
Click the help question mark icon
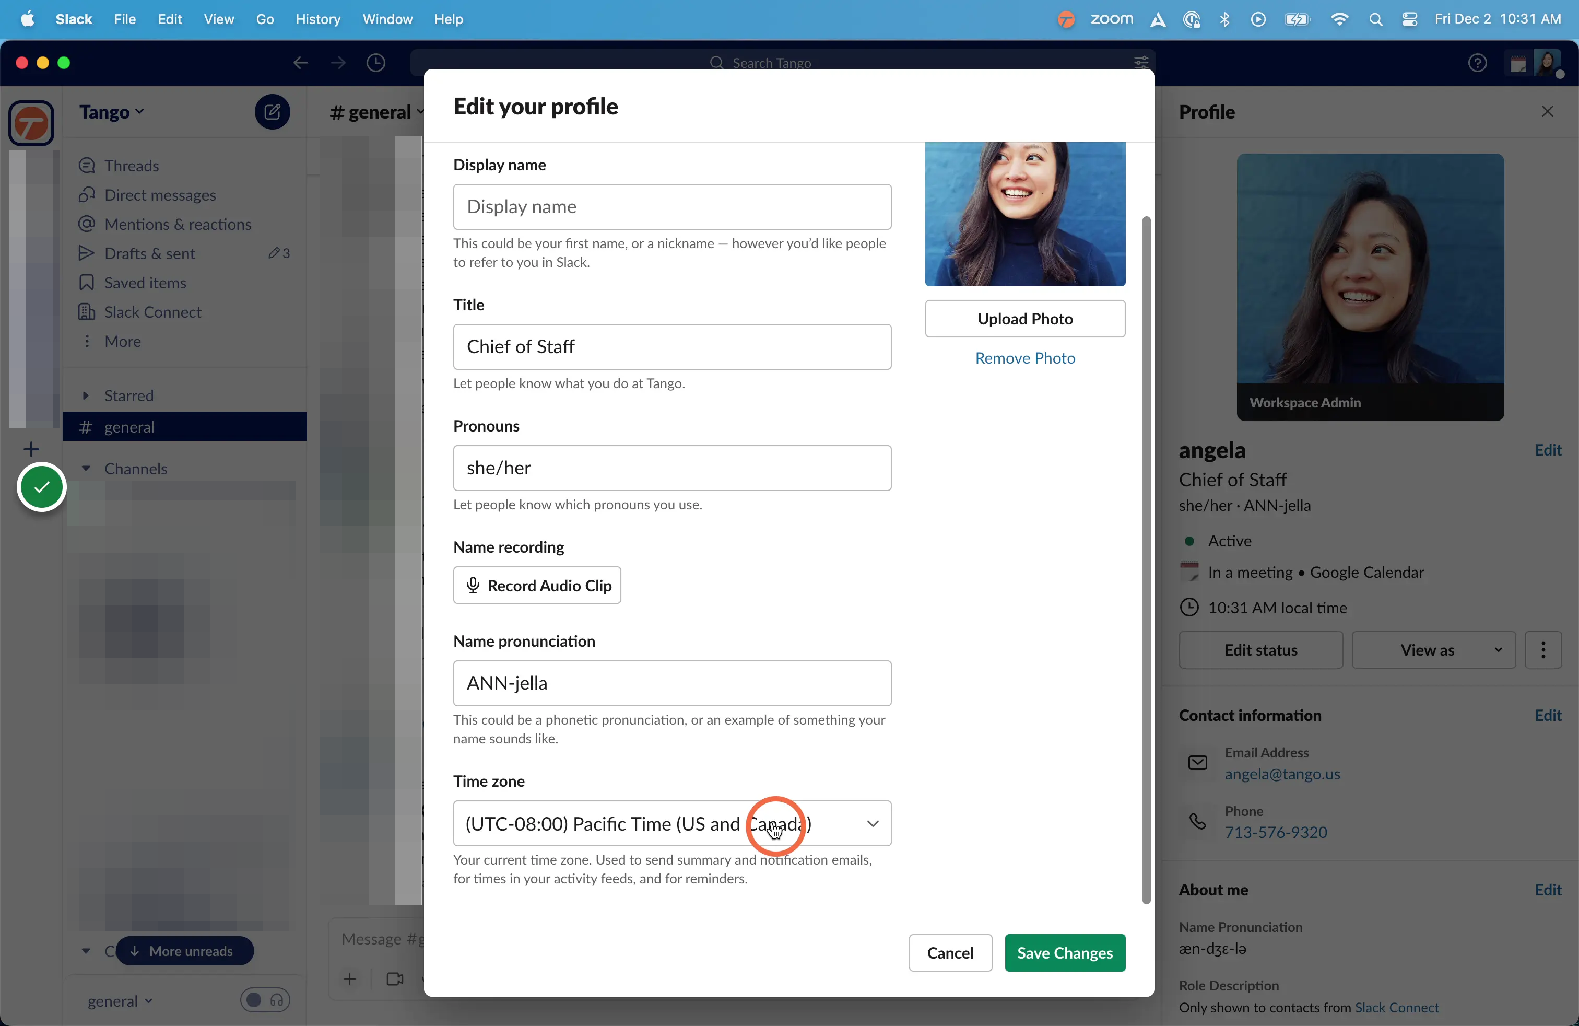[1477, 63]
